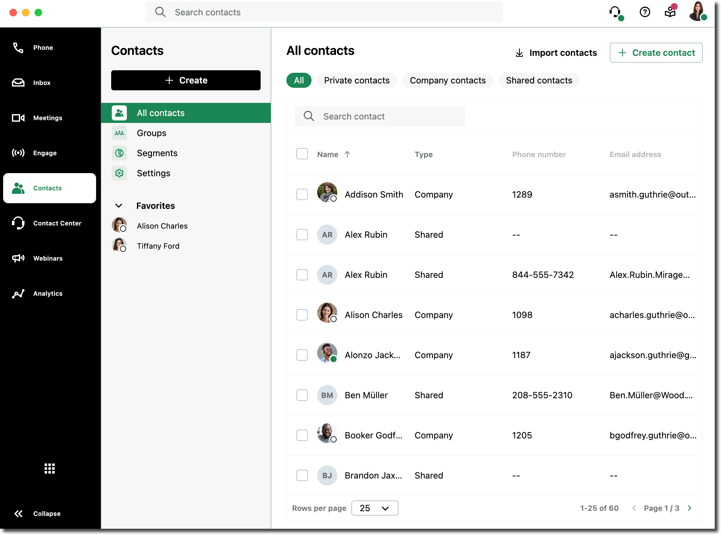Open Settings in contacts menu
Viewport: 721px width, 535px height.
coord(186,173)
